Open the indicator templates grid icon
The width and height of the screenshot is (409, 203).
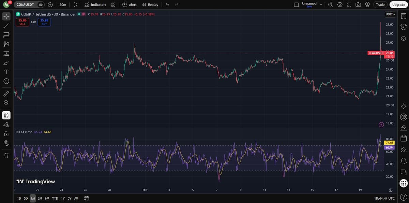point(113,5)
